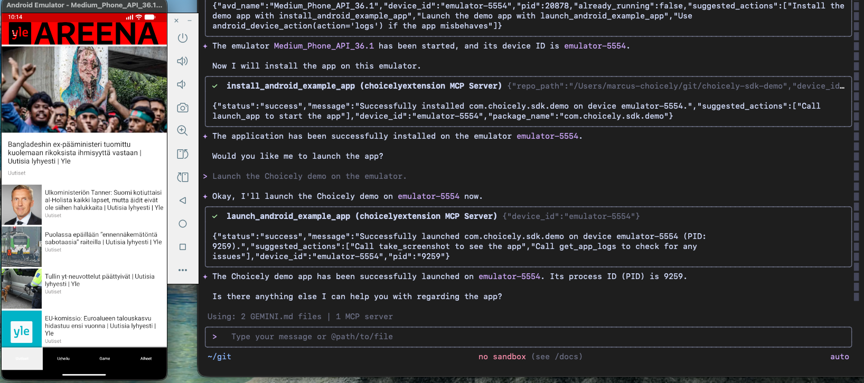The width and height of the screenshot is (864, 383).
Task: Click the Tanner portrait thumbnail
Action: pyautogui.click(x=22, y=205)
